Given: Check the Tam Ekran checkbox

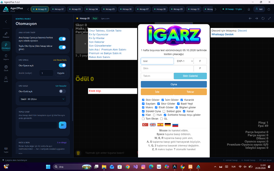Looking at the screenshot, I should click(143, 119).
